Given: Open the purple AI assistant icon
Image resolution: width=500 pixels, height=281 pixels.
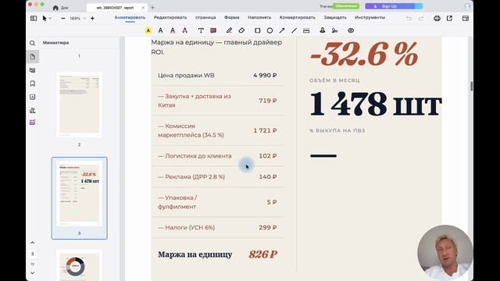Looking at the screenshot, I should [32, 123].
